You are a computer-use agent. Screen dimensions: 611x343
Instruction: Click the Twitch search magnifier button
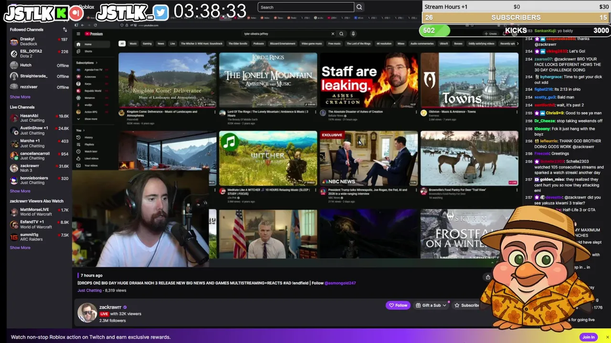[x=359, y=7]
